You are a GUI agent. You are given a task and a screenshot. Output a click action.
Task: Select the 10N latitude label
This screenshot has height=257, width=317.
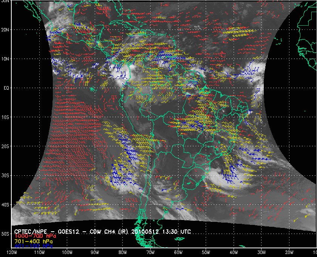(x=5, y=59)
